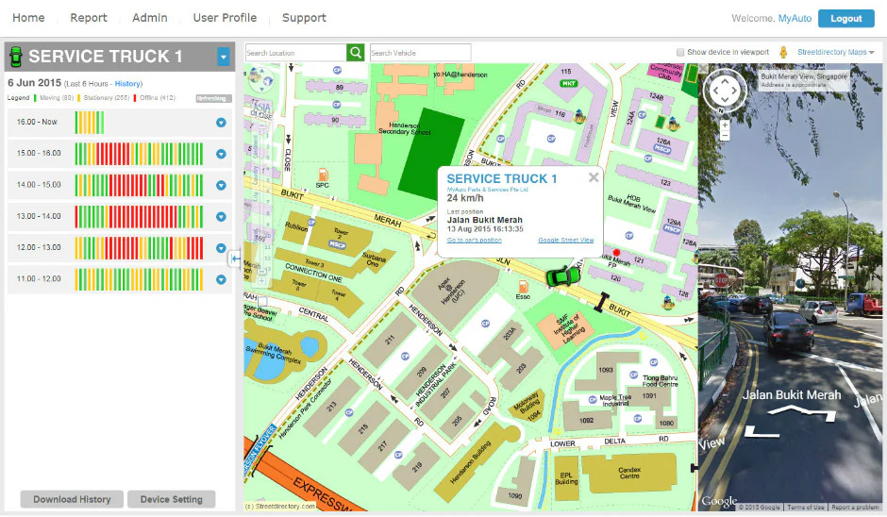
Task: Focus the Search Vehicle field
Action: coord(420,53)
